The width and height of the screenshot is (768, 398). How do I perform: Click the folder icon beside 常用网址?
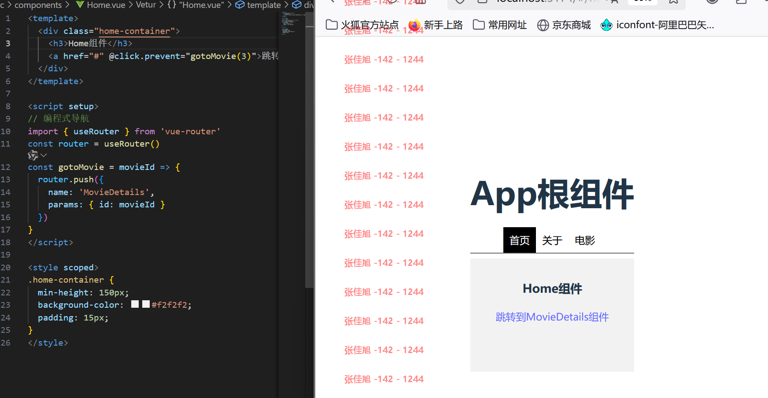(x=479, y=25)
